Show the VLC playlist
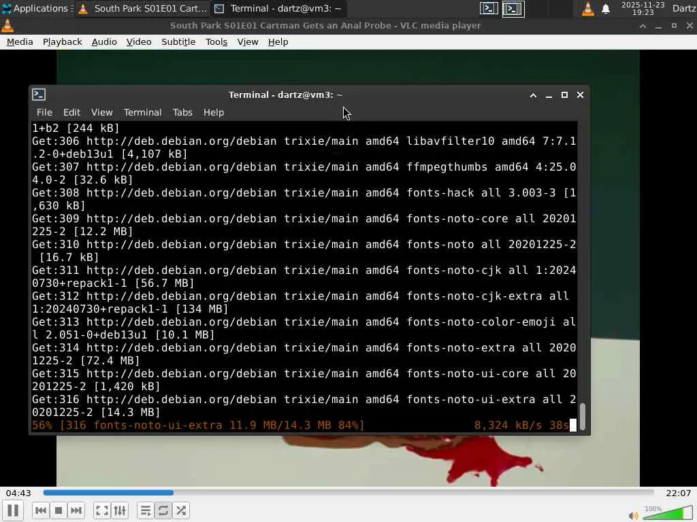This screenshot has height=522, width=697. click(x=146, y=510)
